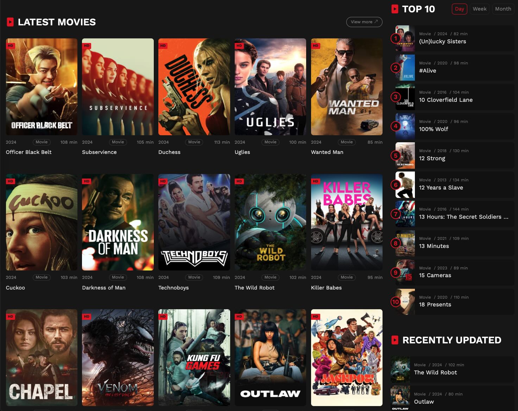Screen dimensions: 518x411
Task: Switch Top 10 to Month view
Action: tap(503, 9)
